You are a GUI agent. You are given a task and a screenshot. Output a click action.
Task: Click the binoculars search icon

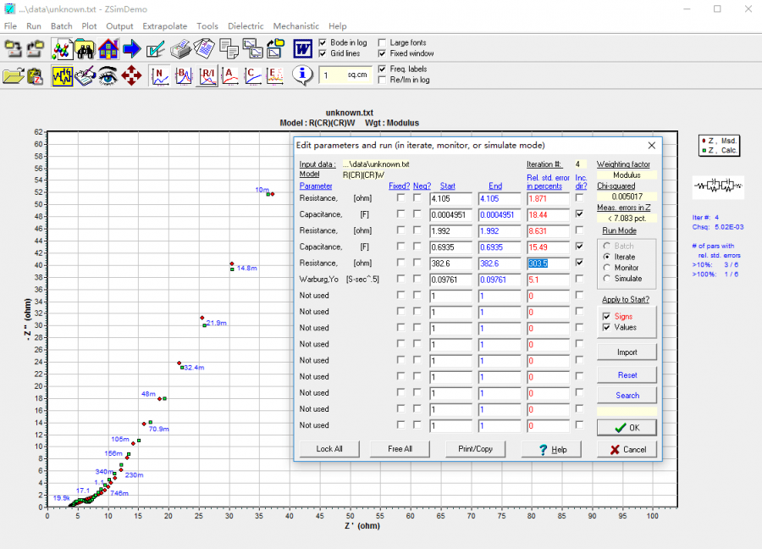[85, 49]
